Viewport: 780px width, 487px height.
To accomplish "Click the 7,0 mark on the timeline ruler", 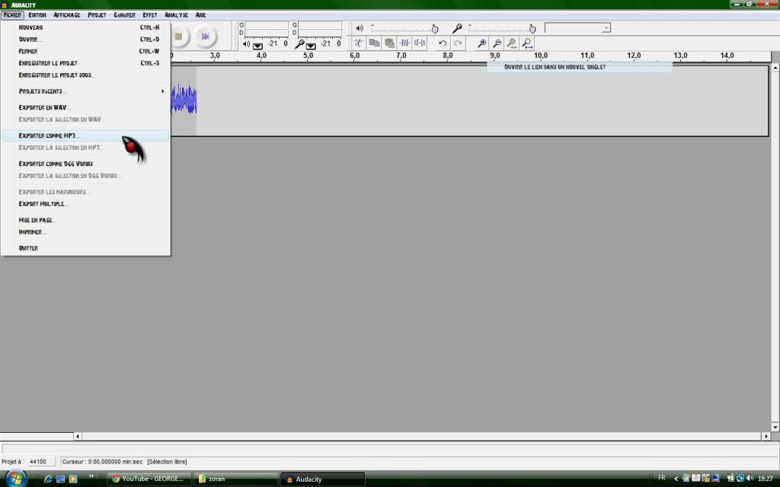I will pos(401,56).
